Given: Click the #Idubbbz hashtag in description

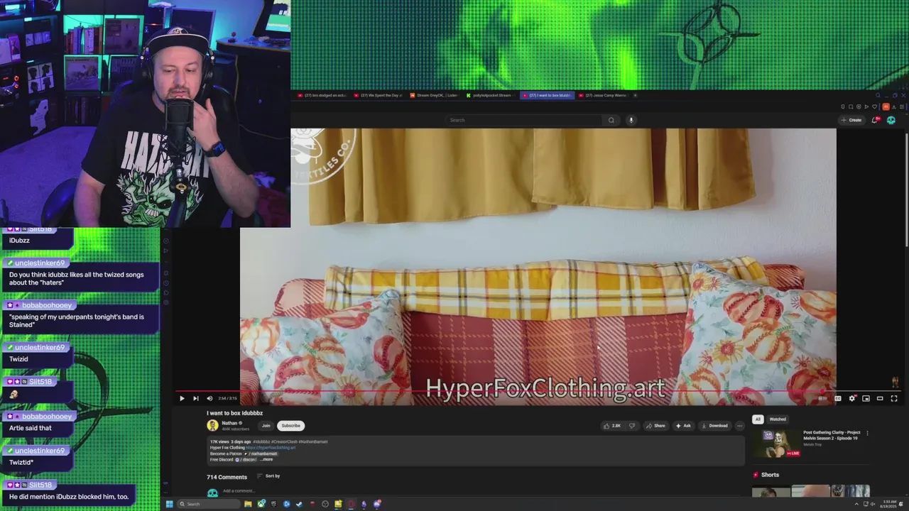Looking at the screenshot, I should (261, 441).
